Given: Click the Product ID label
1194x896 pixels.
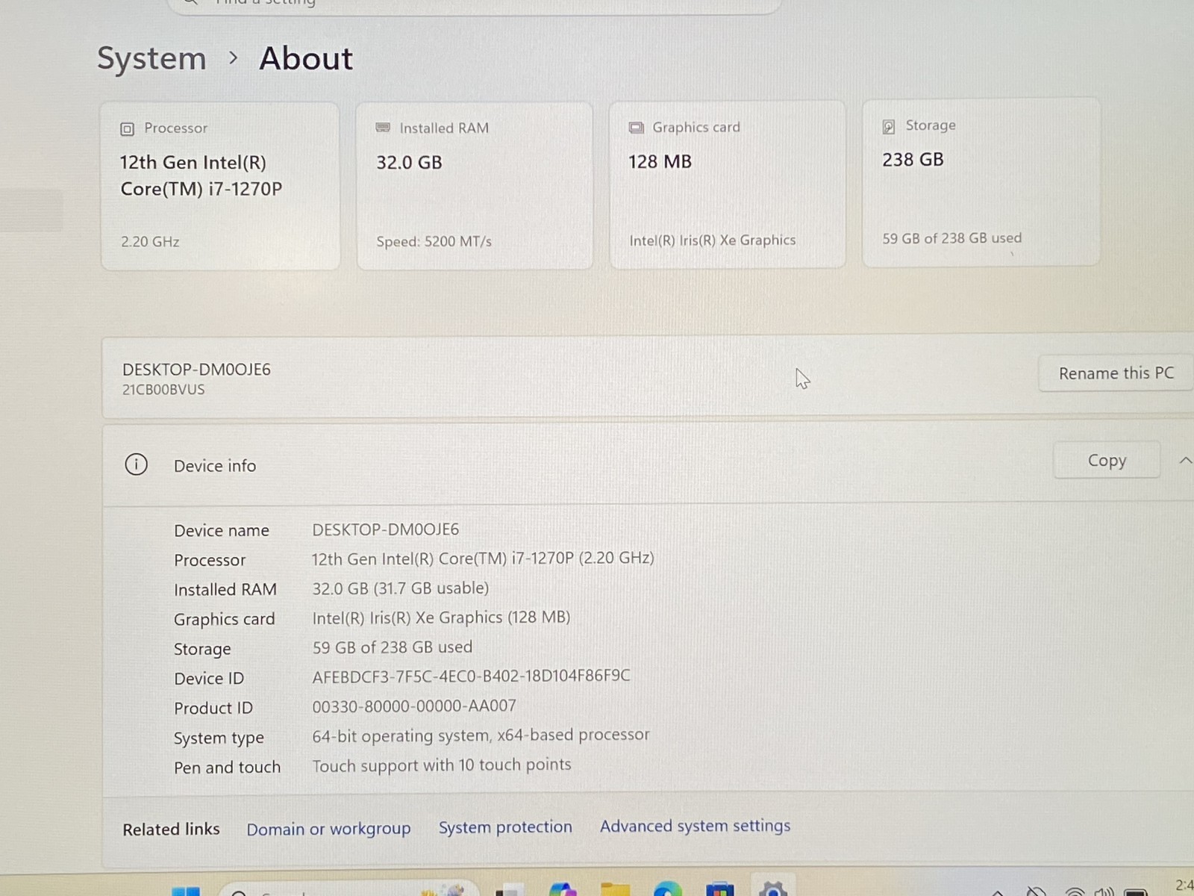Looking at the screenshot, I should [x=213, y=708].
